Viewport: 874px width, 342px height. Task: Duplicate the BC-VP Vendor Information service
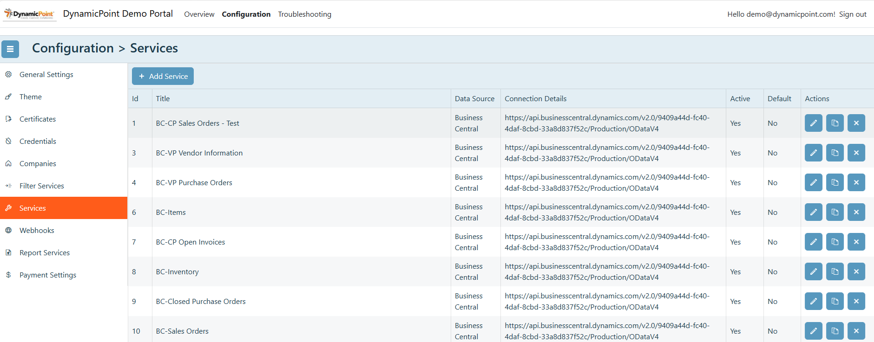pos(835,153)
